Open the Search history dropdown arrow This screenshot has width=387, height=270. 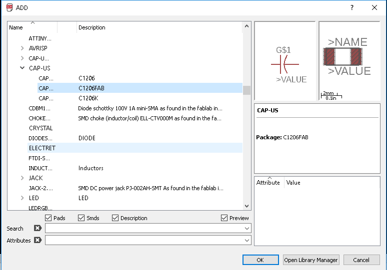247,229
